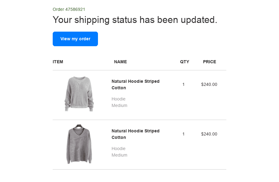The image size is (279, 182).
Task: Click the V-neck sweater on hanger thumbnail
Action: [79, 144]
